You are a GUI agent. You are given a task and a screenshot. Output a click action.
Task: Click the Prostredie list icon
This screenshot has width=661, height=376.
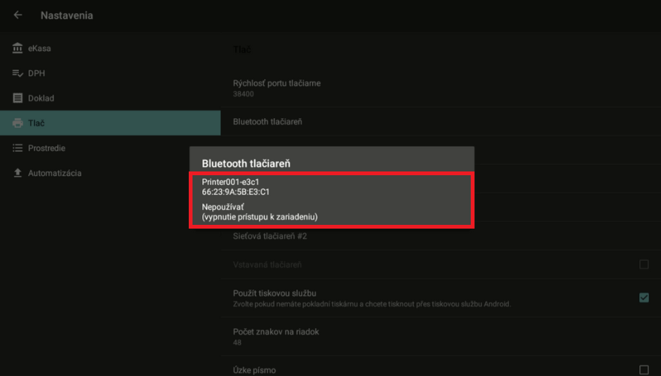point(18,148)
